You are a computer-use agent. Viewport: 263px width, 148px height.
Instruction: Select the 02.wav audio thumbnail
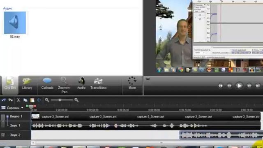coord(15,23)
